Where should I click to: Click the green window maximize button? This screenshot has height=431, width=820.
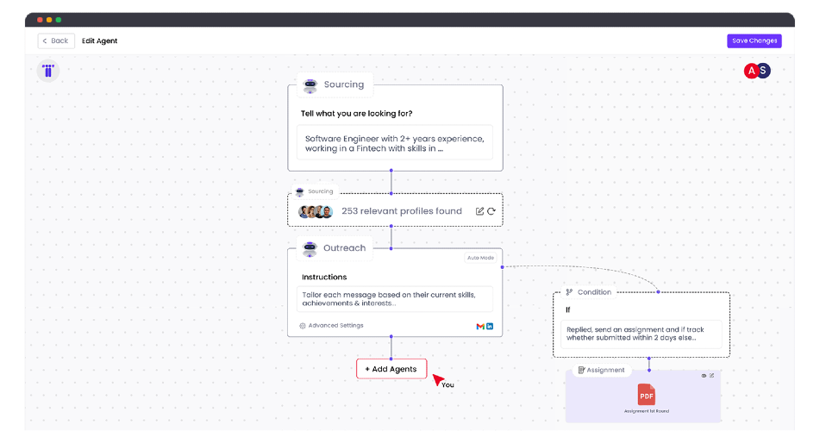coord(59,20)
